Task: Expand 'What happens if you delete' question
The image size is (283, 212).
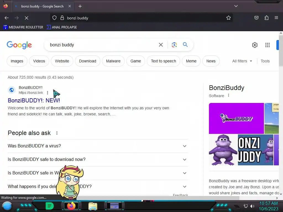Action: (98, 186)
